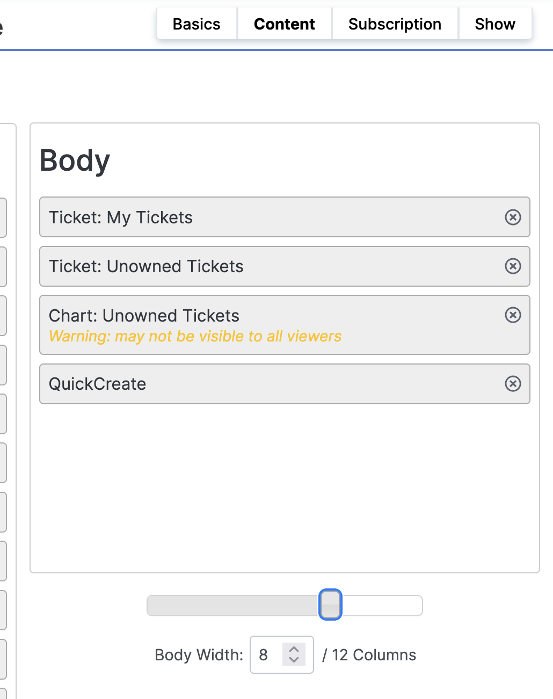Switch to the Content tab
The image size is (553, 699).
[285, 24]
